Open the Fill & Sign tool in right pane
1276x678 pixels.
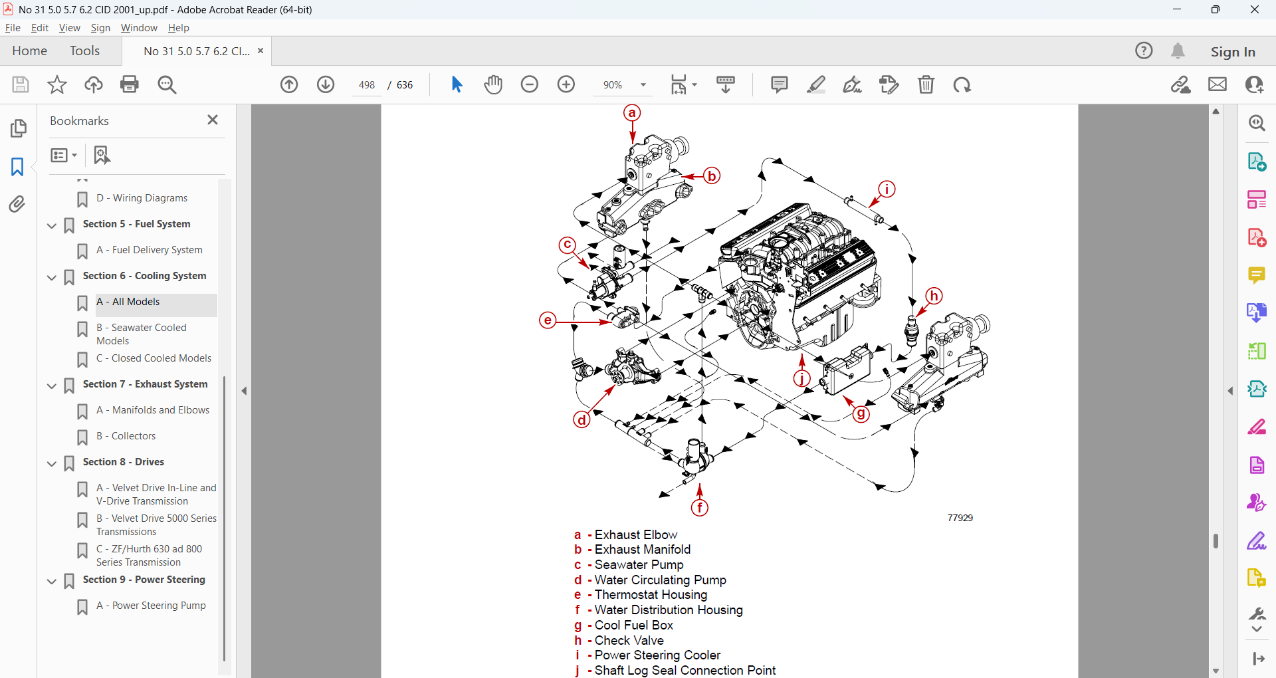tap(1256, 541)
